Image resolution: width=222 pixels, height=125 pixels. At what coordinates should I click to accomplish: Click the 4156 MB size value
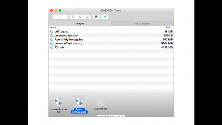(167, 47)
